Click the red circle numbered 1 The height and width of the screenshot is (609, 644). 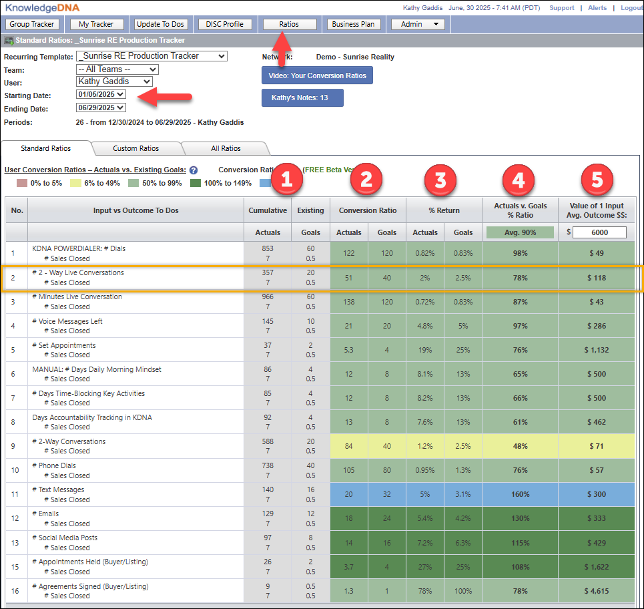pyautogui.click(x=286, y=178)
